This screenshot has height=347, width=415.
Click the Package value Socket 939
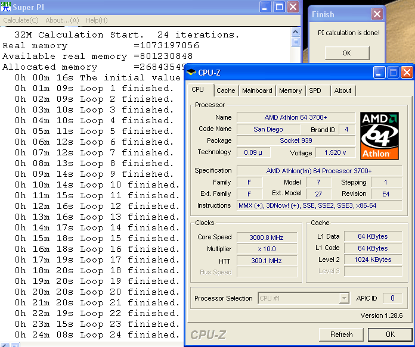tap(296, 140)
